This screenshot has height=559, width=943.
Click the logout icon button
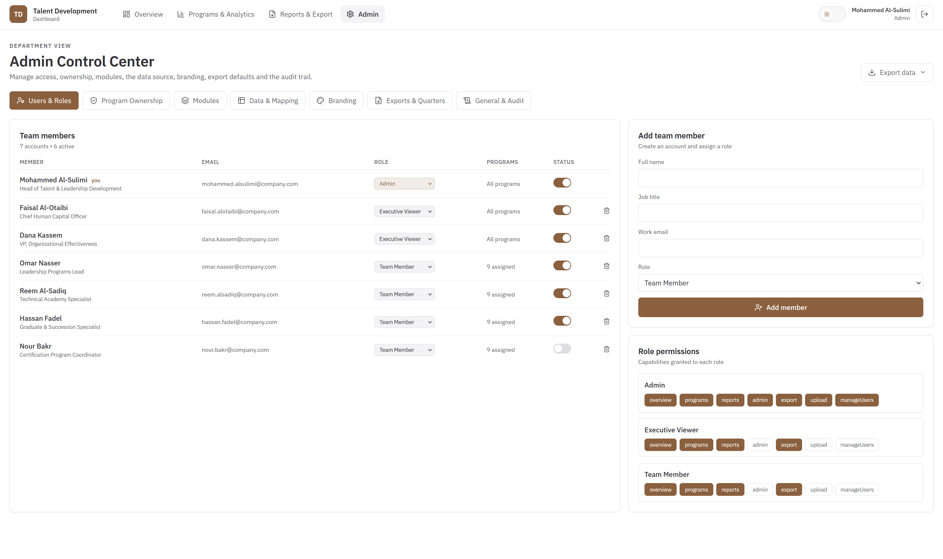[924, 14]
